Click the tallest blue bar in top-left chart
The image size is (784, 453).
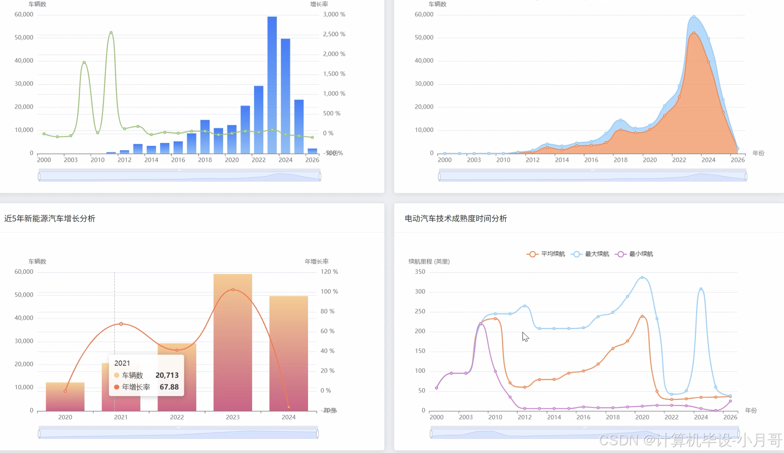(x=272, y=81)
